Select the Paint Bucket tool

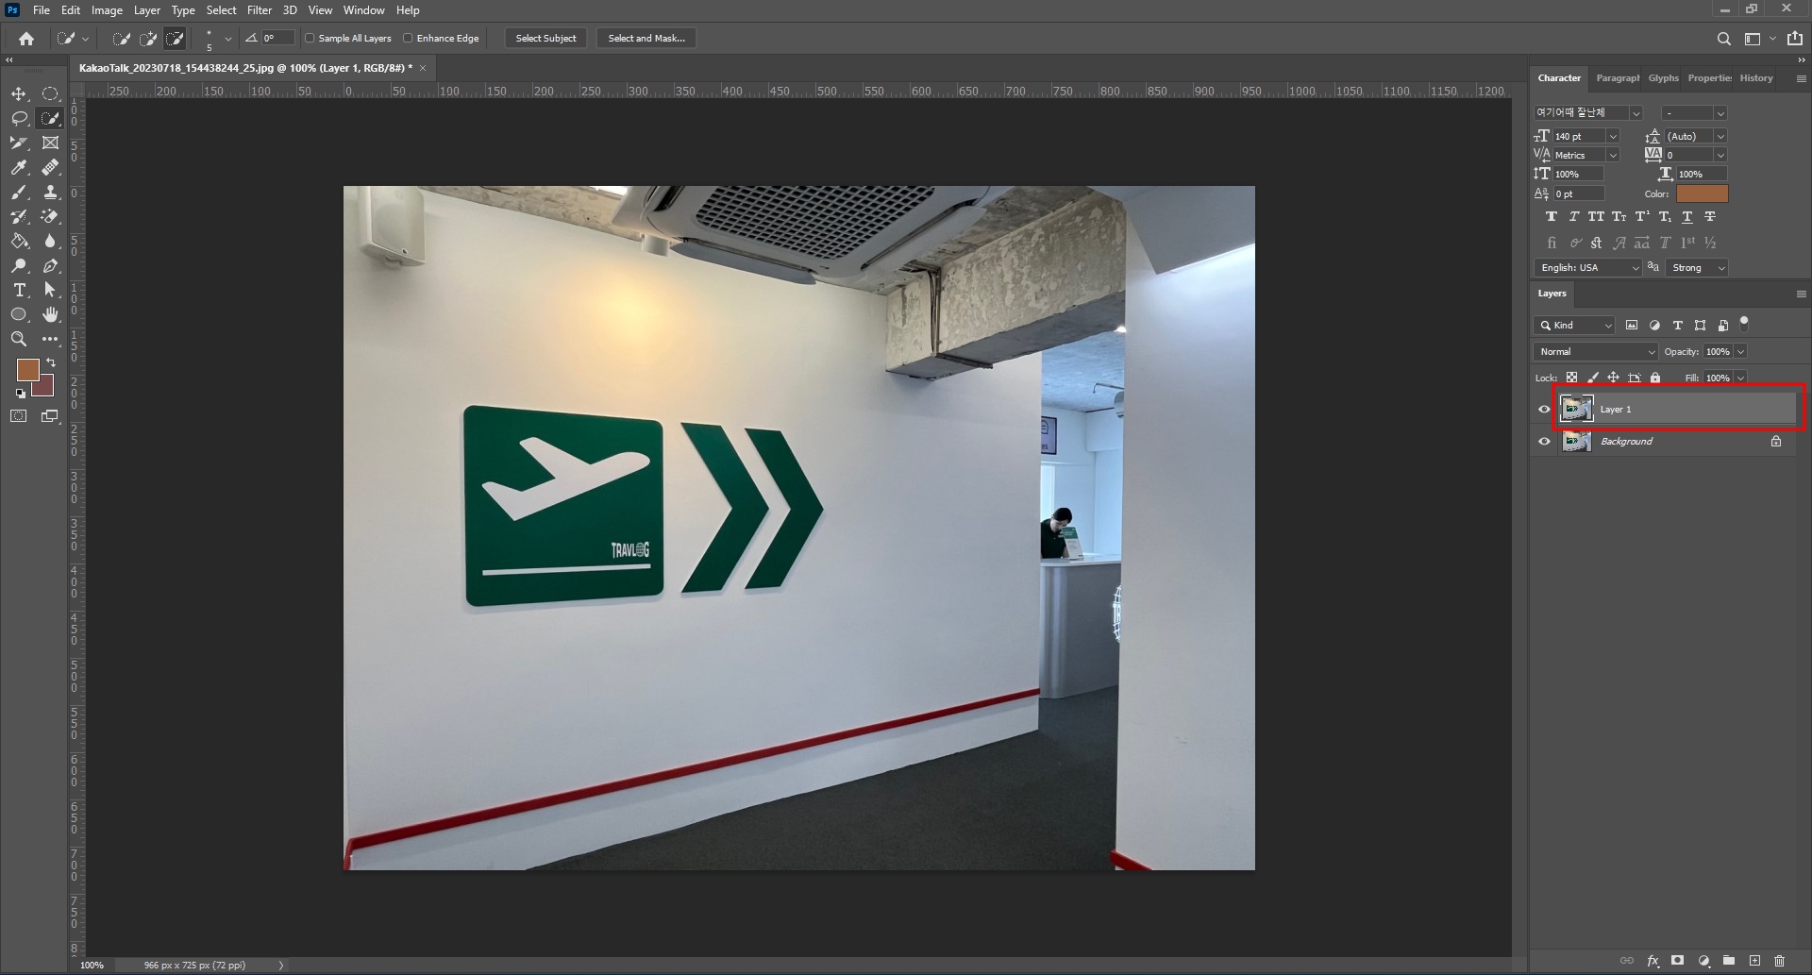tap(19, 241)
